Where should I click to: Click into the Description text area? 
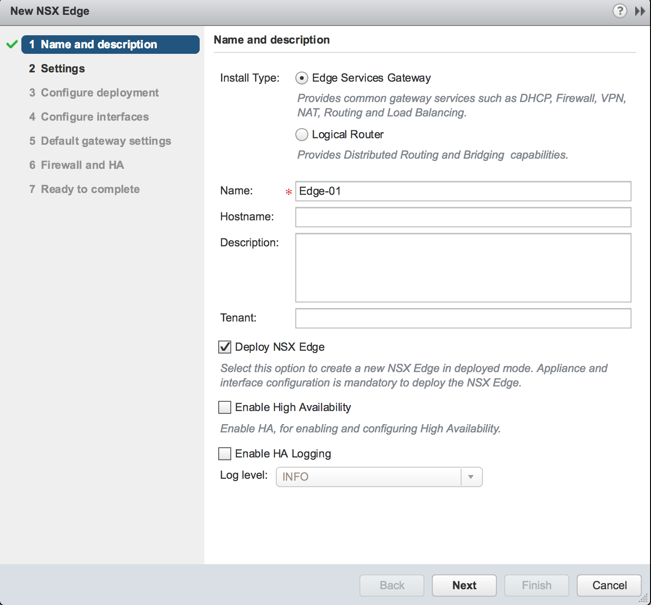[463, 268]
